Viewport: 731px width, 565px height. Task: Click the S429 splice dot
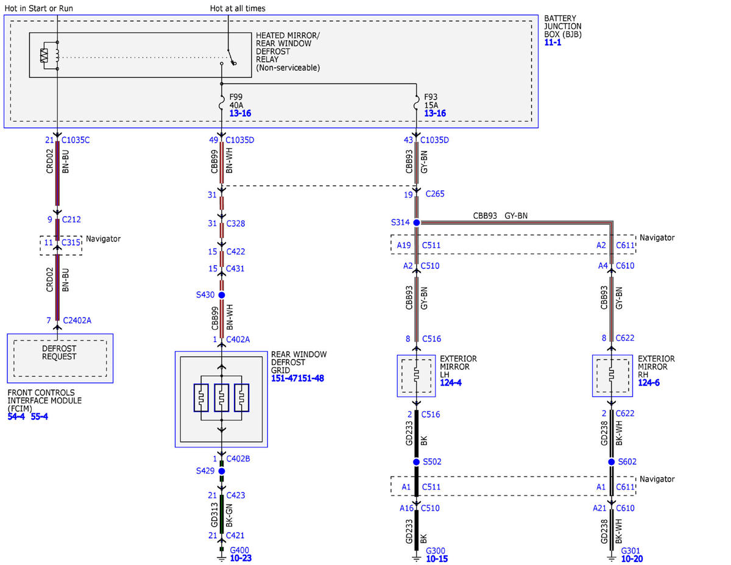[222, 471]
